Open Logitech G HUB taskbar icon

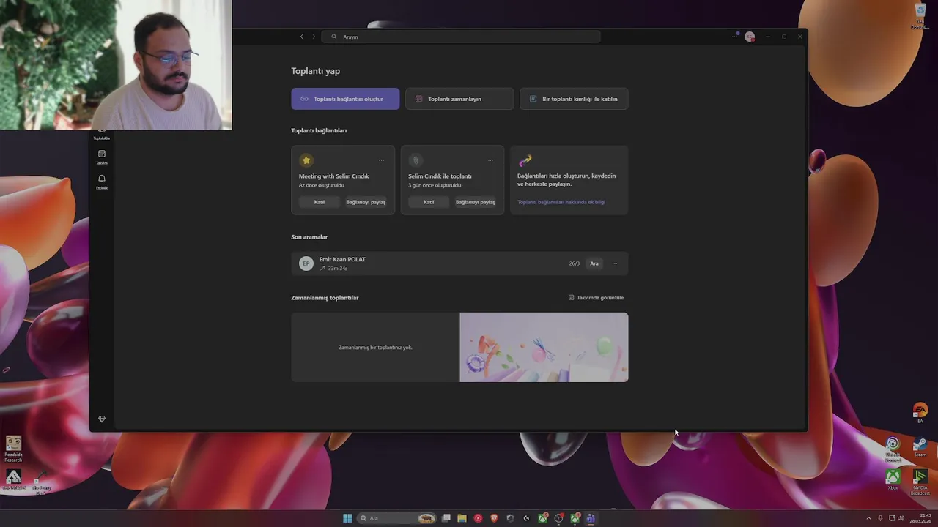point(526,518)
